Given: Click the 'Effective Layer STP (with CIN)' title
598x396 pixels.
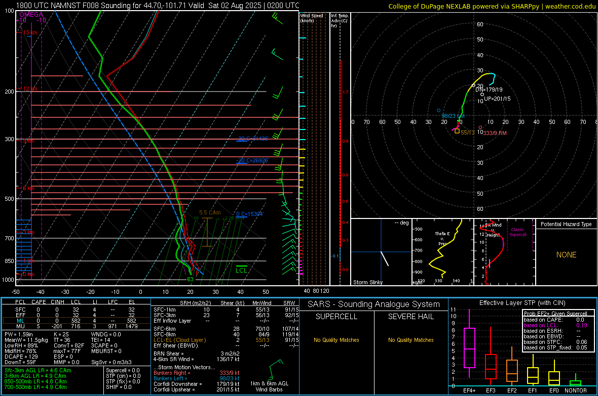Looking at the screenshot, I should (522, 303).
